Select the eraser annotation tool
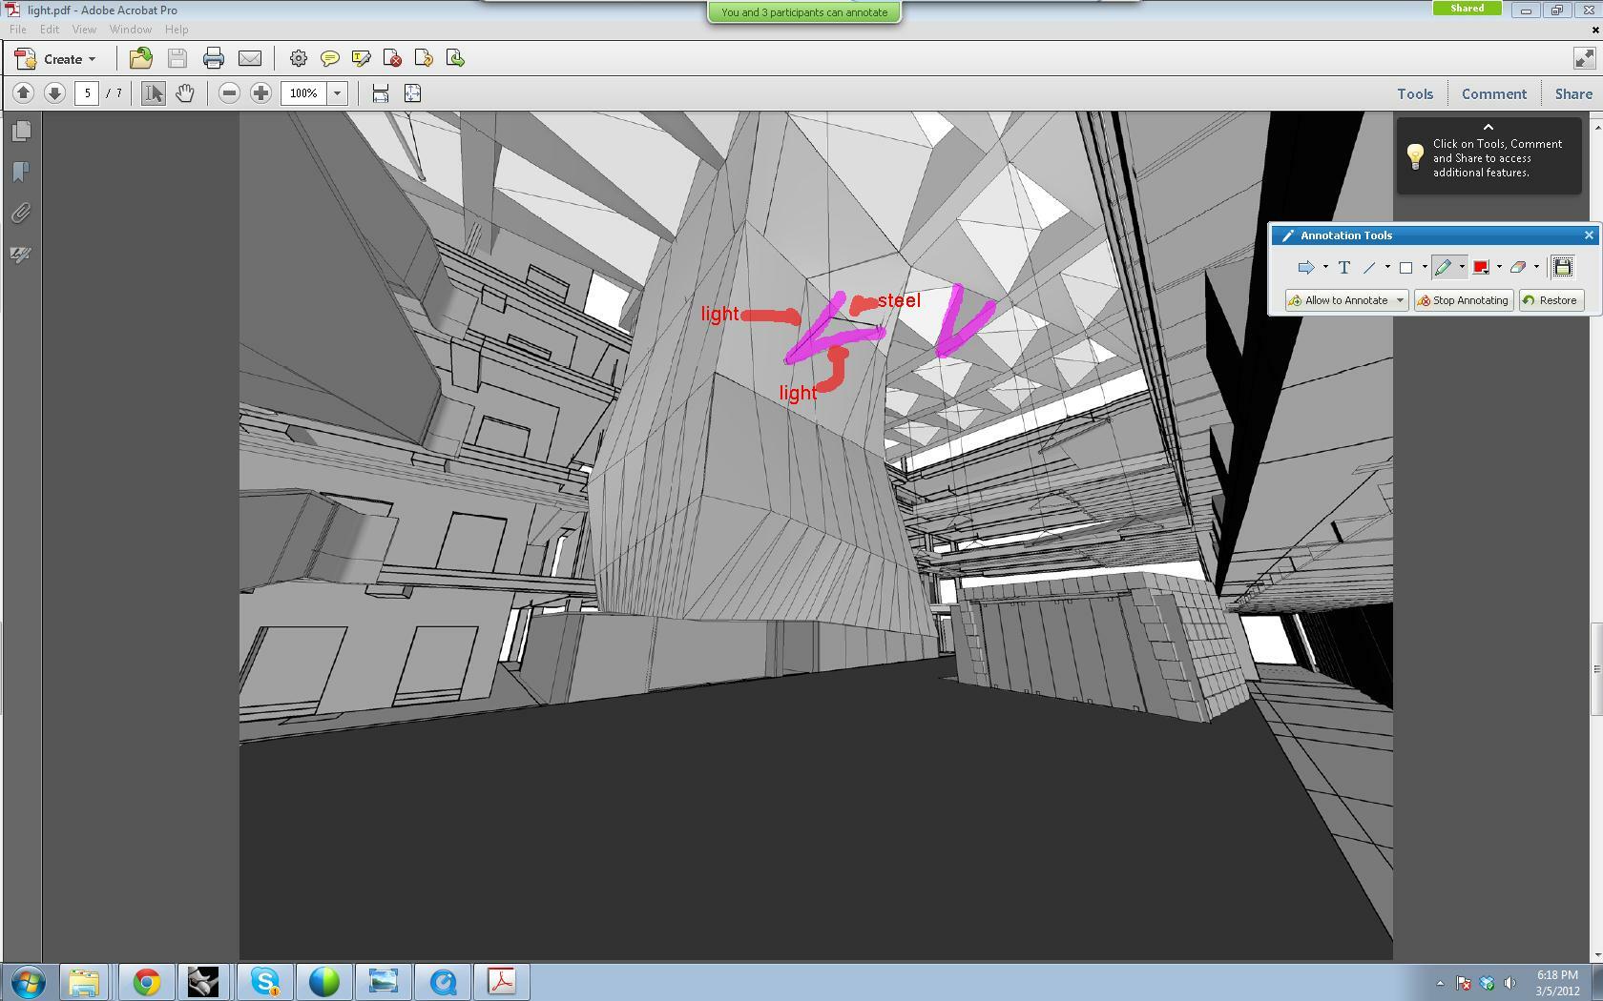This screenshot has height=1001, width=1603. [1518, 268]
